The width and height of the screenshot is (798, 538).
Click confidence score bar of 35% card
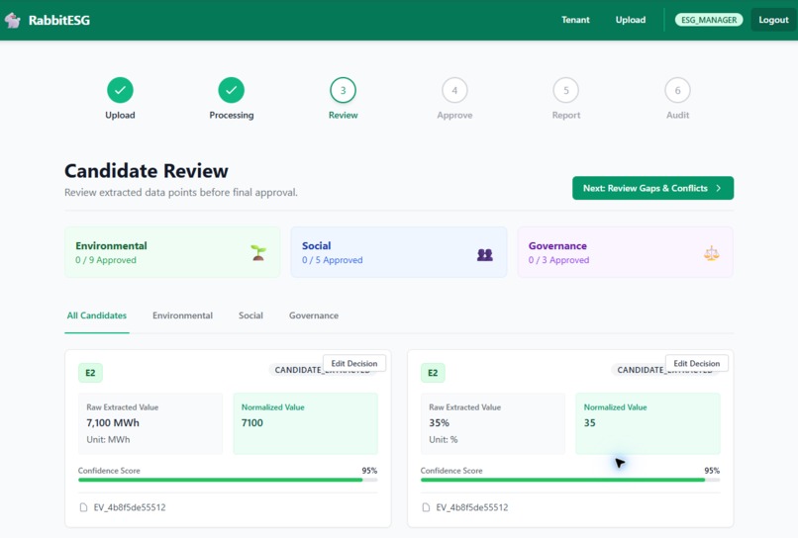pos(570,480)
